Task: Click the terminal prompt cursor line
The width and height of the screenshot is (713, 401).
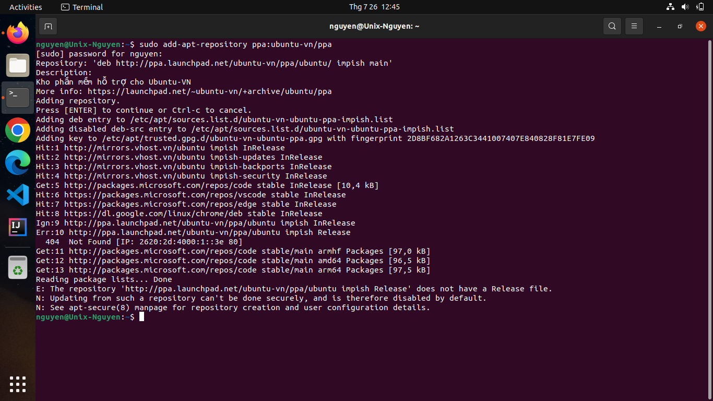Action: [x=90, y=317]
